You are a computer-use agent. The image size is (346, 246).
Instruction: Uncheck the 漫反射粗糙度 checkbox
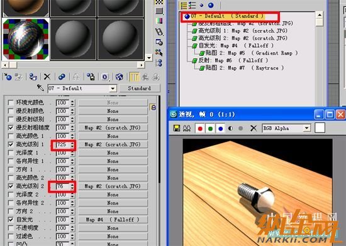[x=11, y=127]
